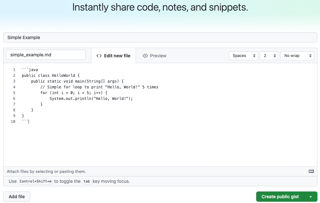Open the Preview tab

pos(155,56)
